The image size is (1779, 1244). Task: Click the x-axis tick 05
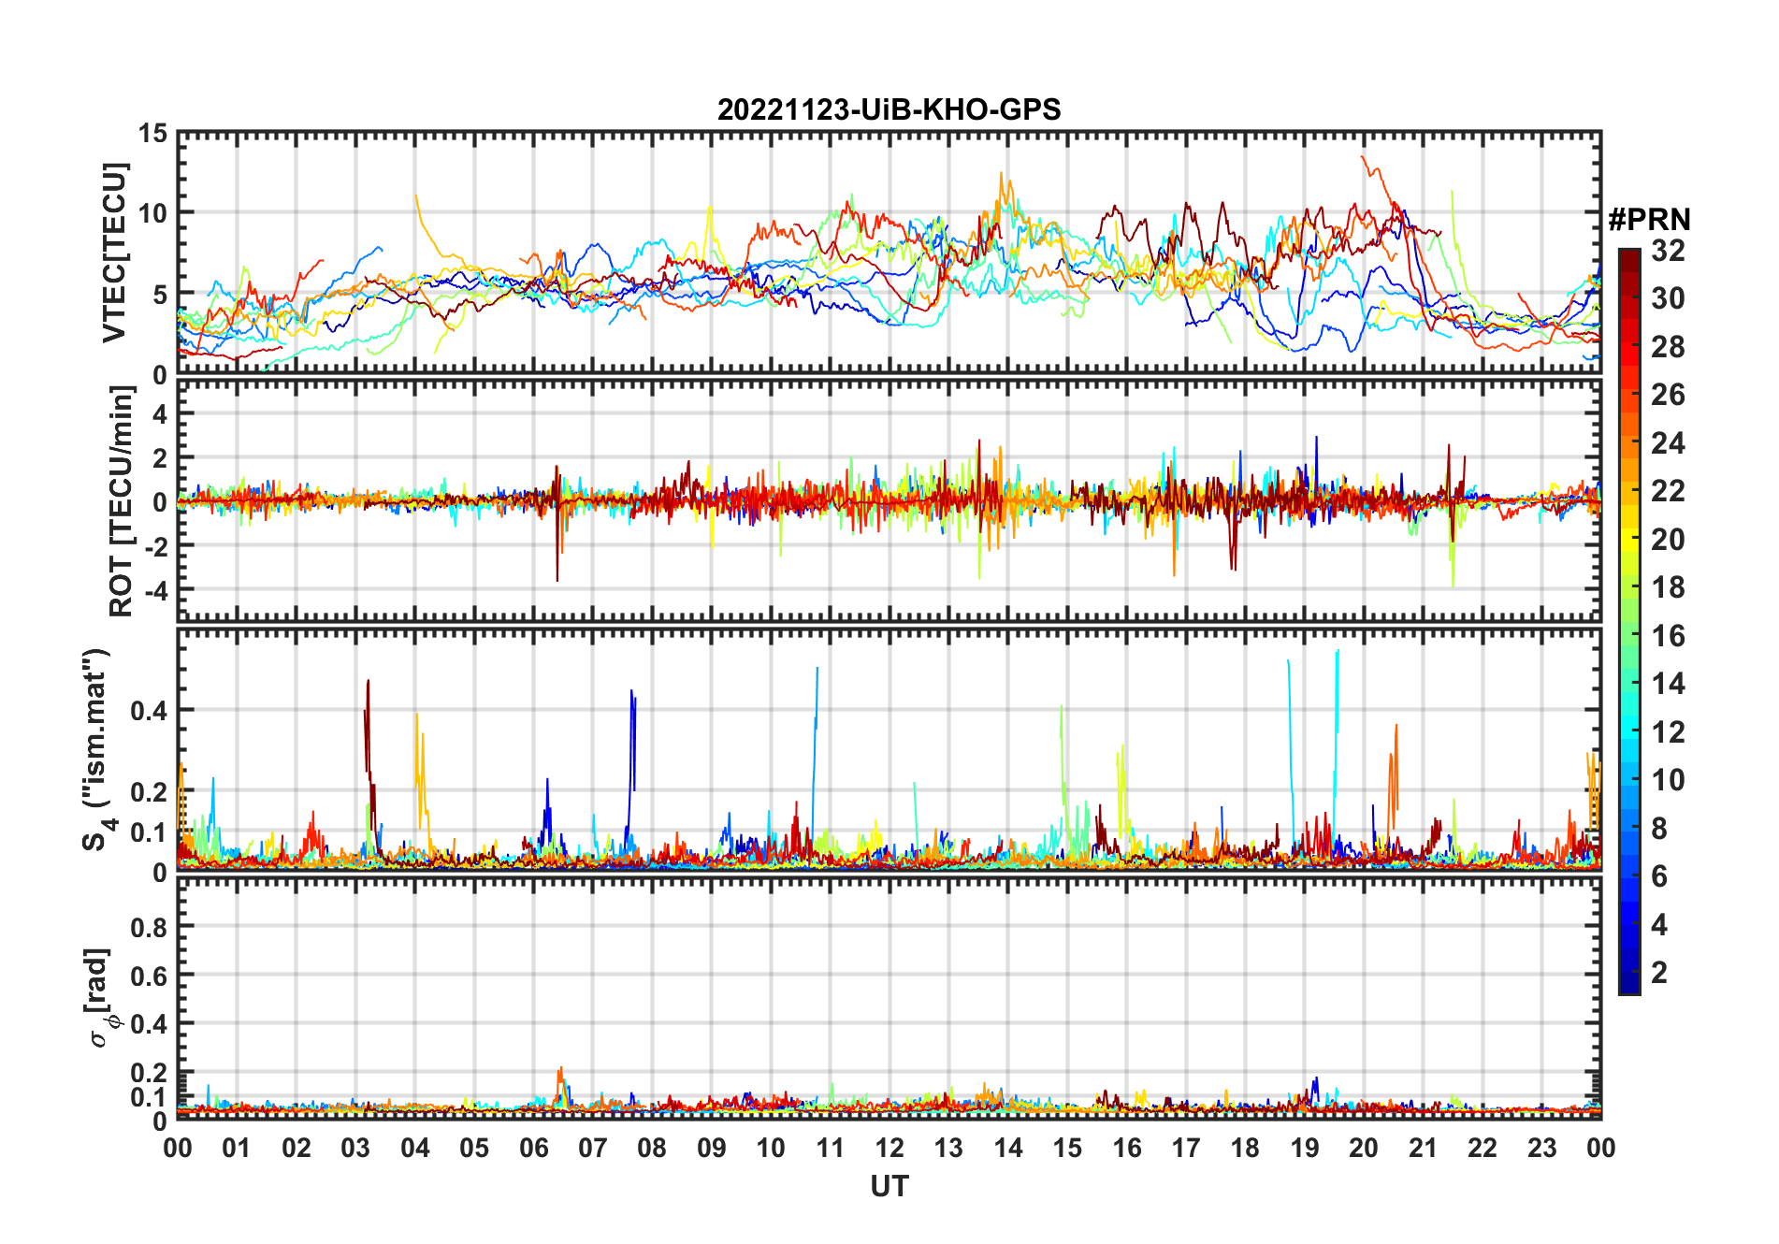[x=474, y=1148]
